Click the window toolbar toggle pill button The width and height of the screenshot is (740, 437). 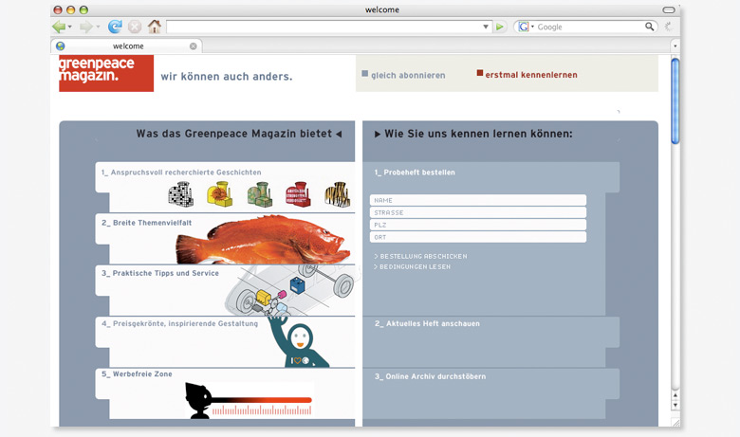[x=669, y=9]
